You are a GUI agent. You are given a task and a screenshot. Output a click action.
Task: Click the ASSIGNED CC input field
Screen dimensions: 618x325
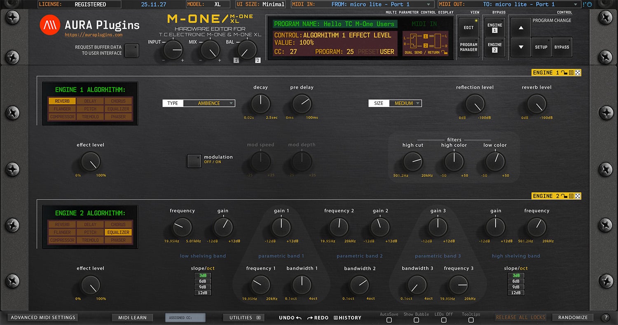click(x=186, y=317)
